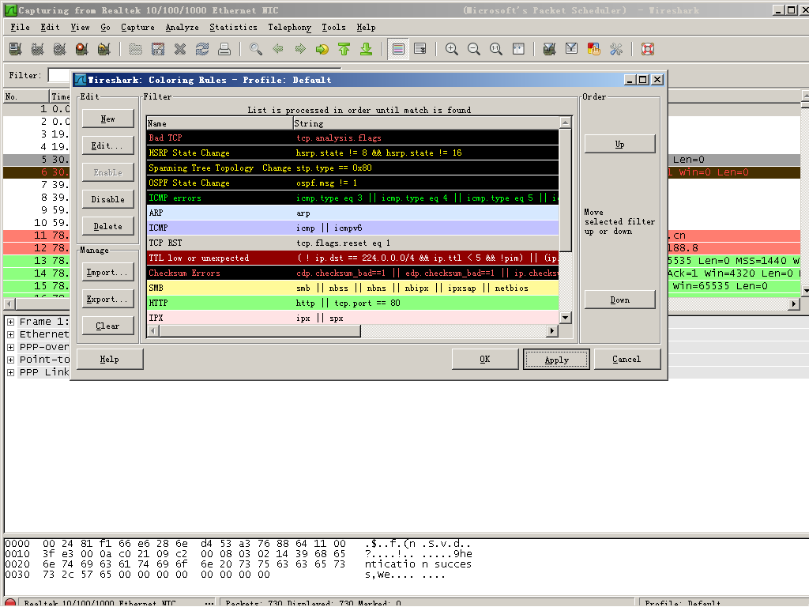
Task: Reload the capture file icon
Action: click(x=202, y=49)
